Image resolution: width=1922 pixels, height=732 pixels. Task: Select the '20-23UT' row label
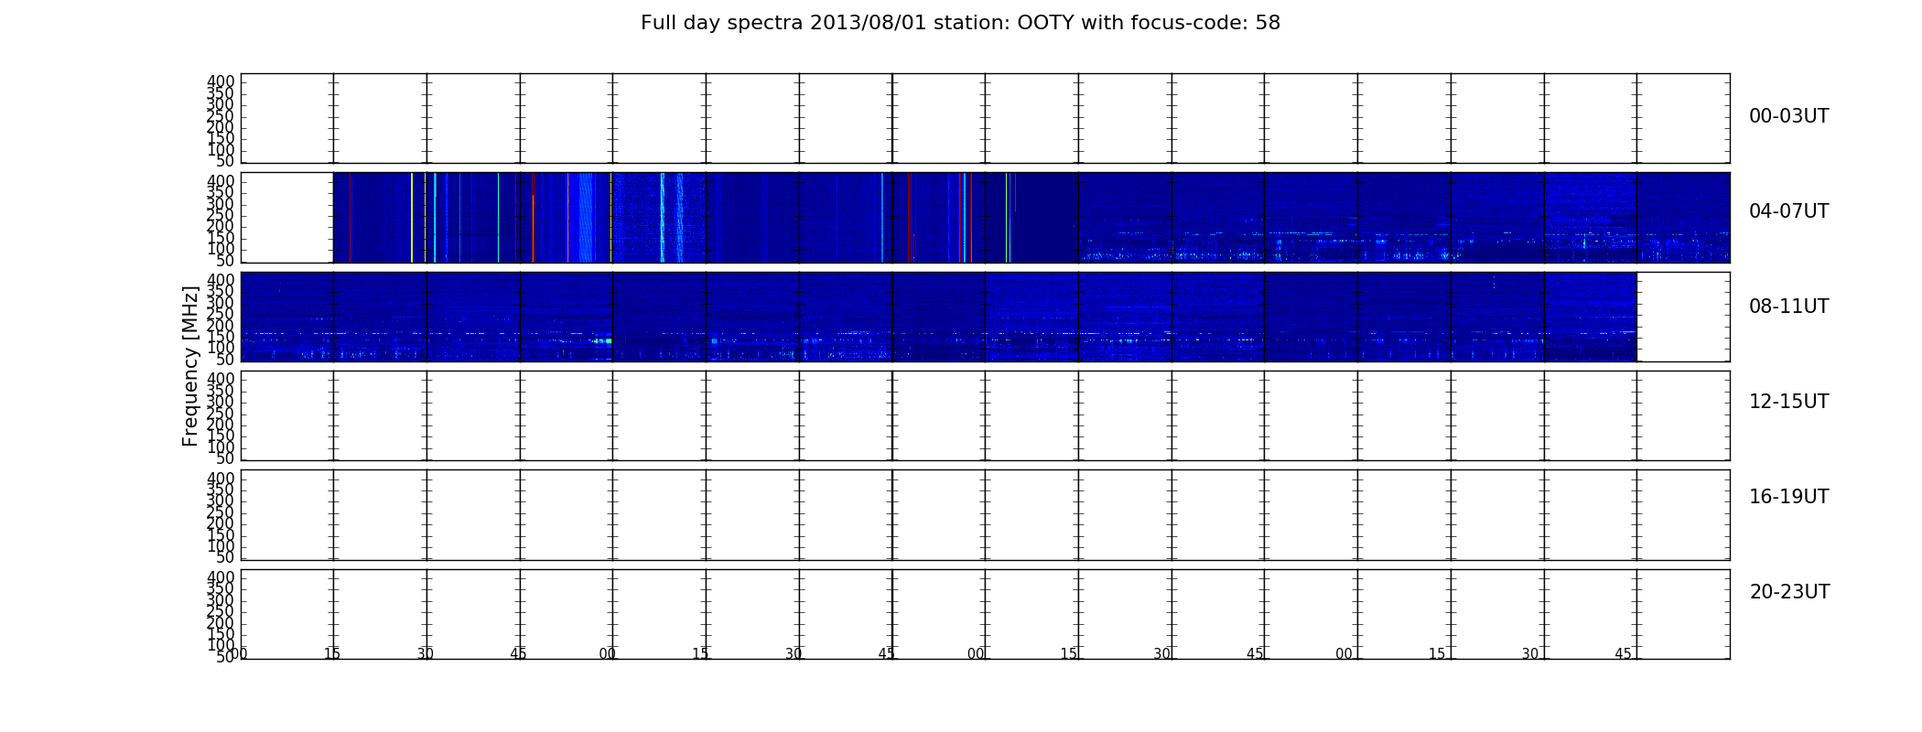click(1790, 592)
